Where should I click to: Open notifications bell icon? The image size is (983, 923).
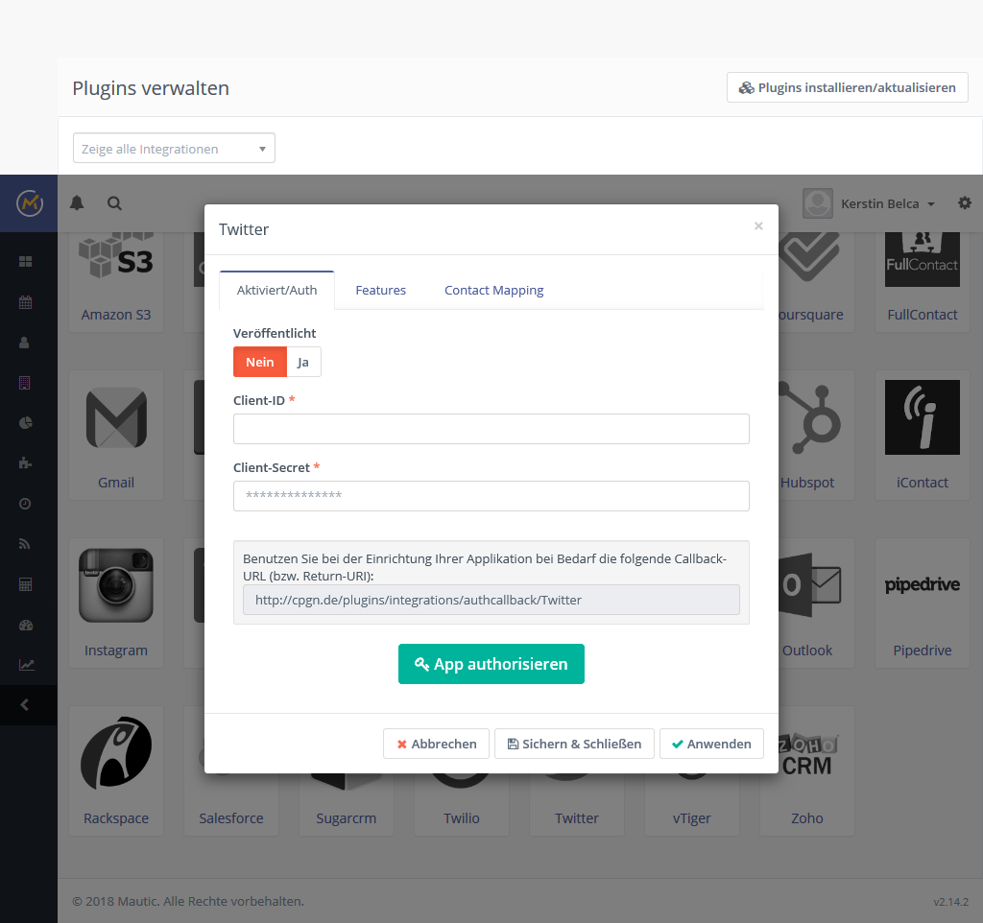point(77,203)
